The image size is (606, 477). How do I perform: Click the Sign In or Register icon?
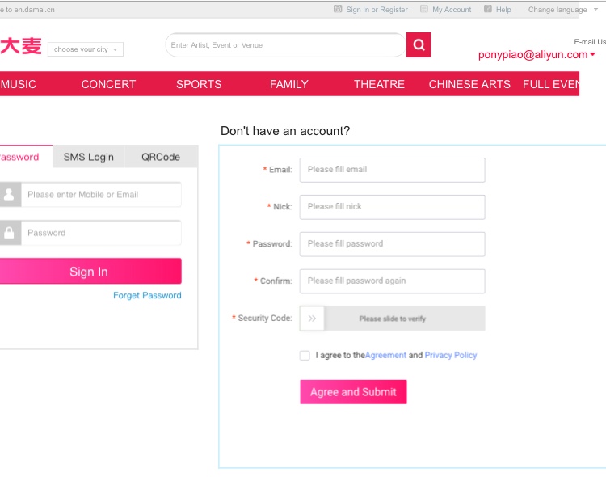(338, 9)
